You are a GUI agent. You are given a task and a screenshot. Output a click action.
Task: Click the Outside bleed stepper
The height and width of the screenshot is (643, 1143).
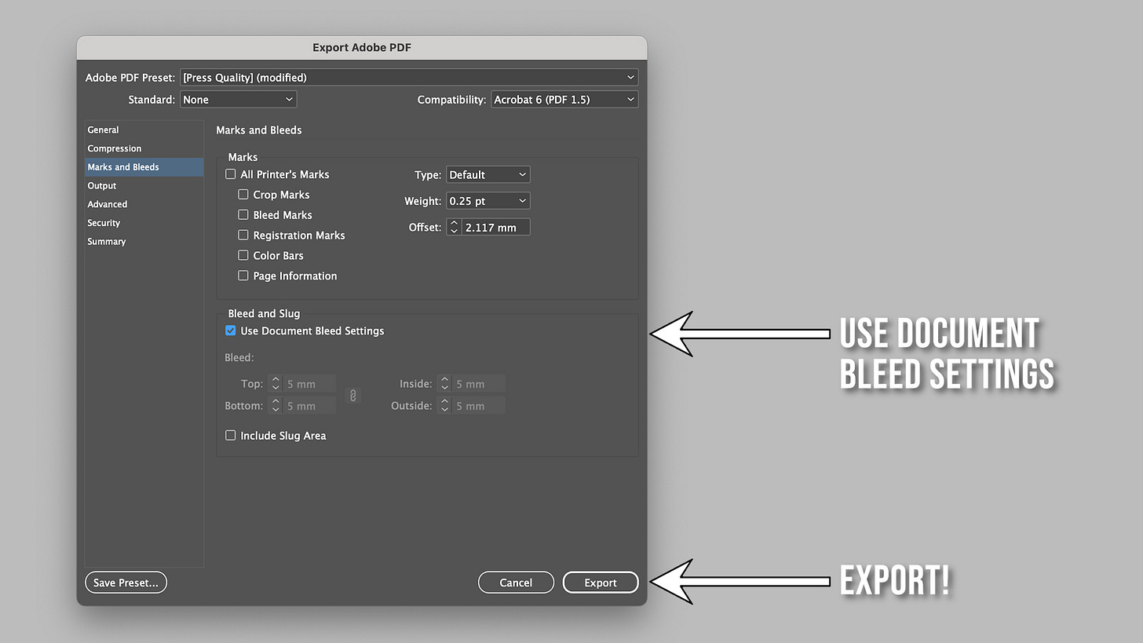444,406
